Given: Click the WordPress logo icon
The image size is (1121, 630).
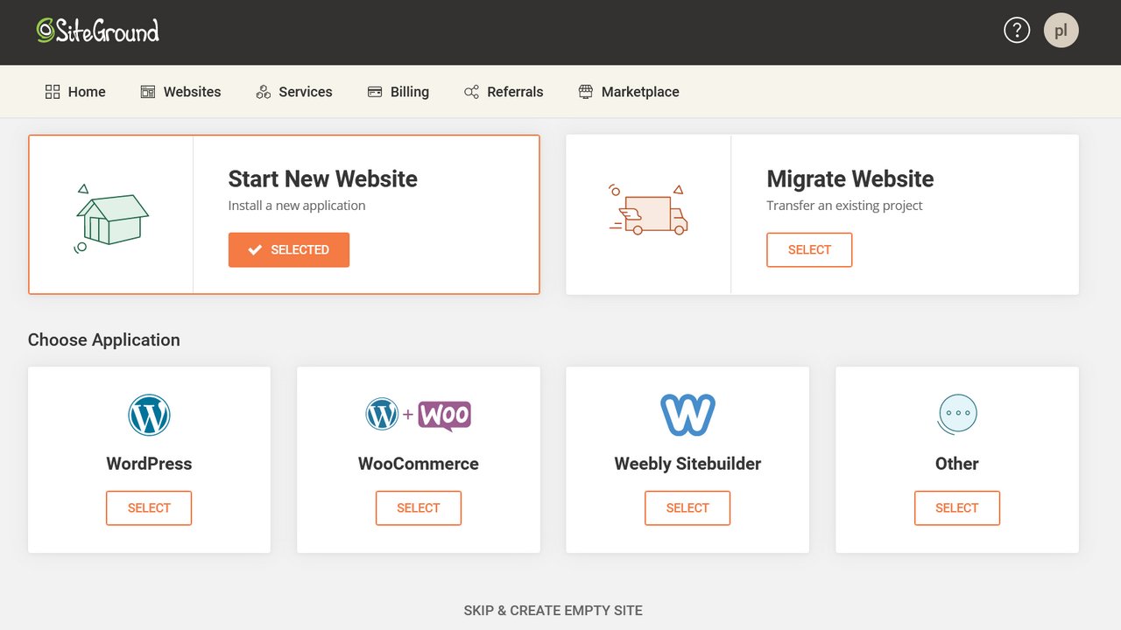Looking at the screenshot, I should coord(149,414).
